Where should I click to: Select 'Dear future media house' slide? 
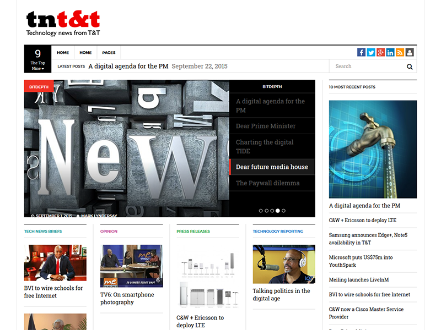272,167
